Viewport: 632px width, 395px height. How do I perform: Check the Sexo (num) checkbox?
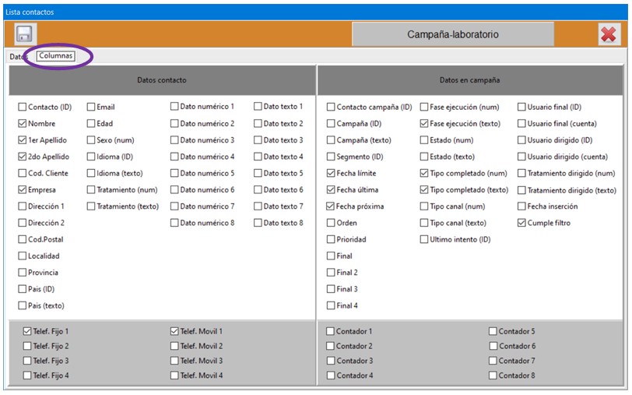[x=91, y=140]
